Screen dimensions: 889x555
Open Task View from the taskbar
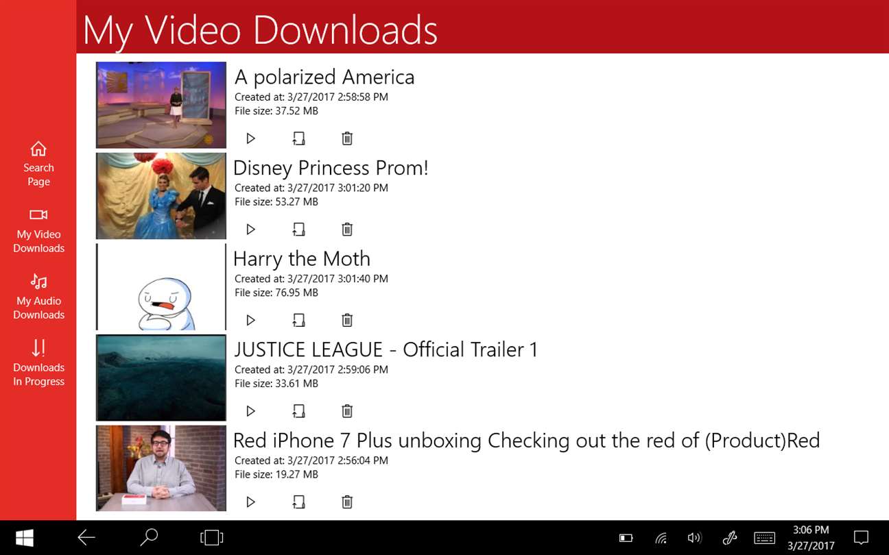point(212,538)
